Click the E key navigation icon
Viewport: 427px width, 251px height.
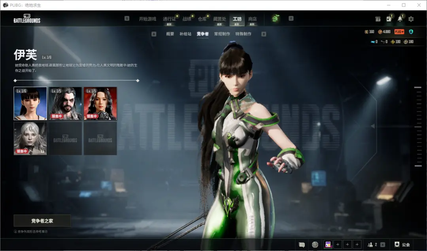[291, 19]
